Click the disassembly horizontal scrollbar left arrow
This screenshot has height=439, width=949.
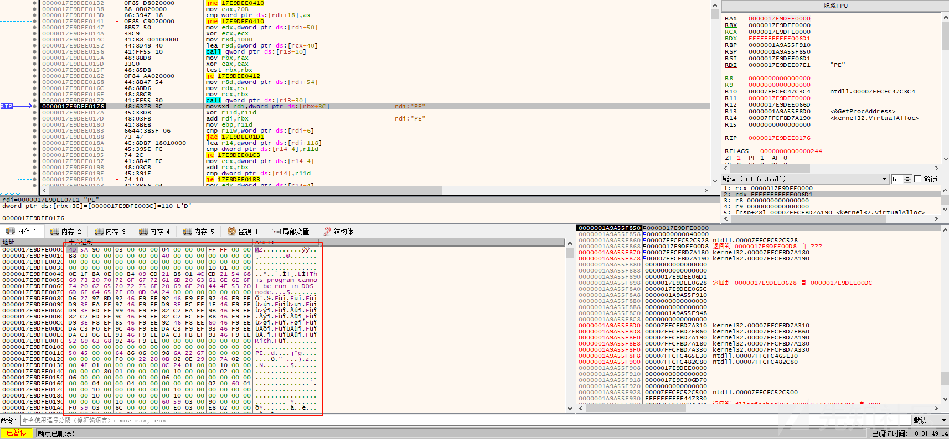pyautogui.click(x=44, y=190)
